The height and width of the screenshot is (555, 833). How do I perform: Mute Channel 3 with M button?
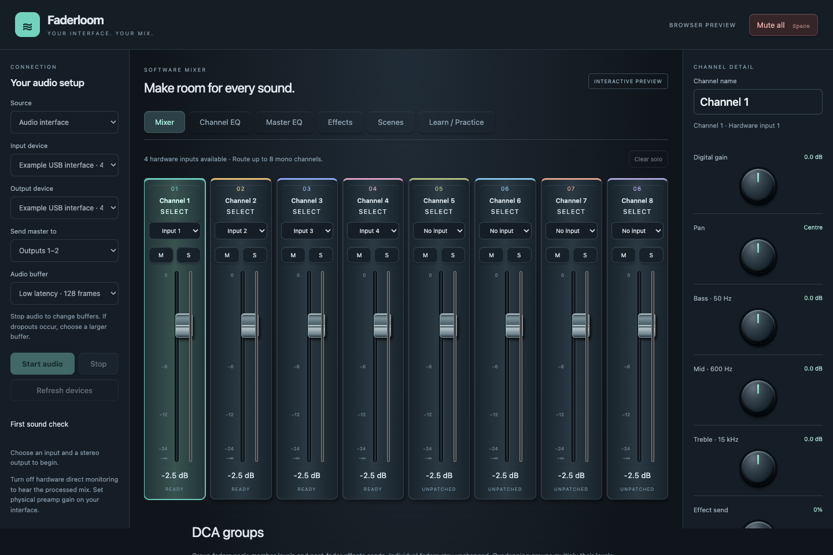[x=293, y=255]
